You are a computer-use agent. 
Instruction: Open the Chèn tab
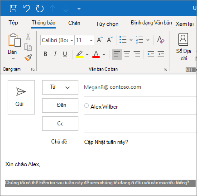(74, 23)
